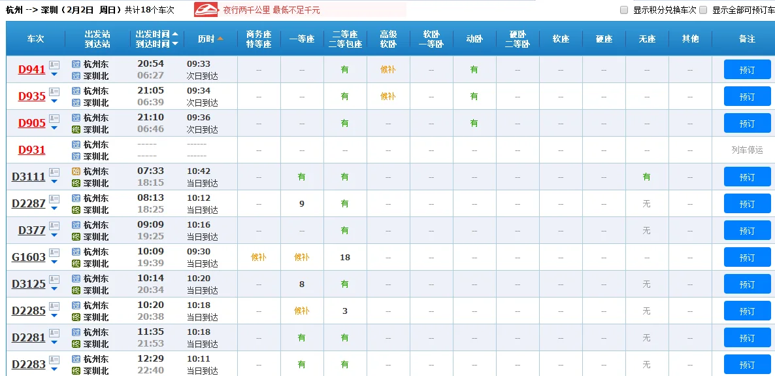775x376 pixels.
Task: Click the blue pass-through icon for D931 杭州东
Action: click(76, 145)
